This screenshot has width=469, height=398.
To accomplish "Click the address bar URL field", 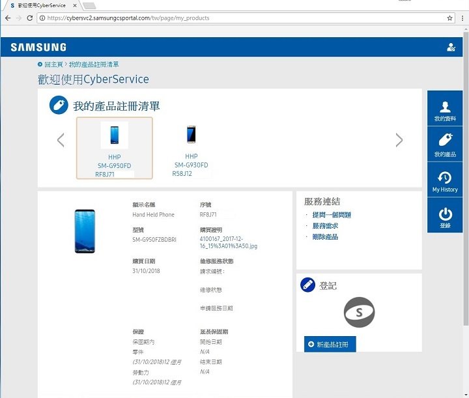I will (x=246, y=18).
